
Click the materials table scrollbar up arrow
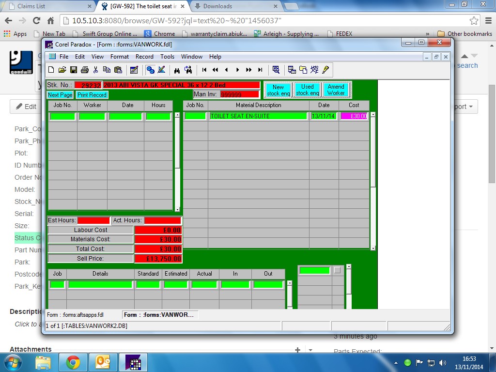pos(373,115)
